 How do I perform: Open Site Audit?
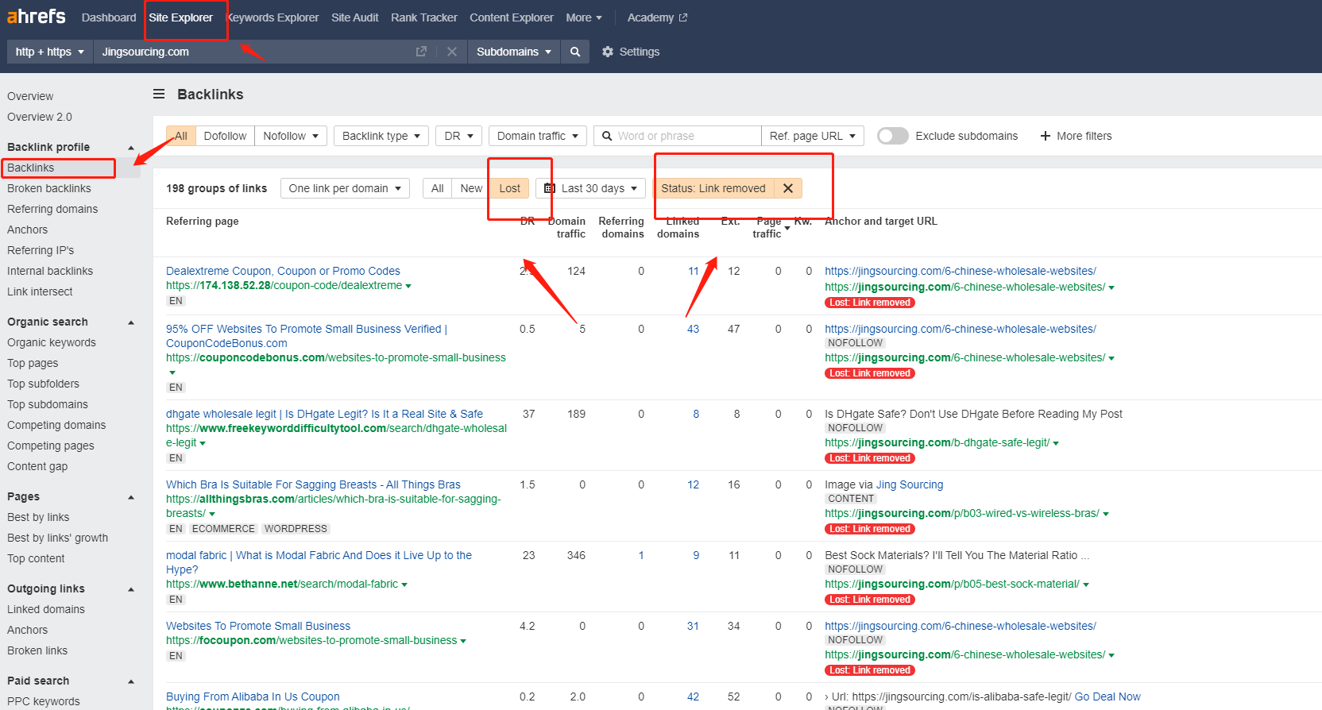pyautogui.click(x=354, y=17)
